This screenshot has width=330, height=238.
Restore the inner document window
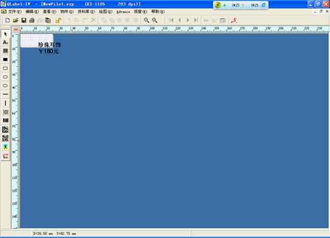321,11
